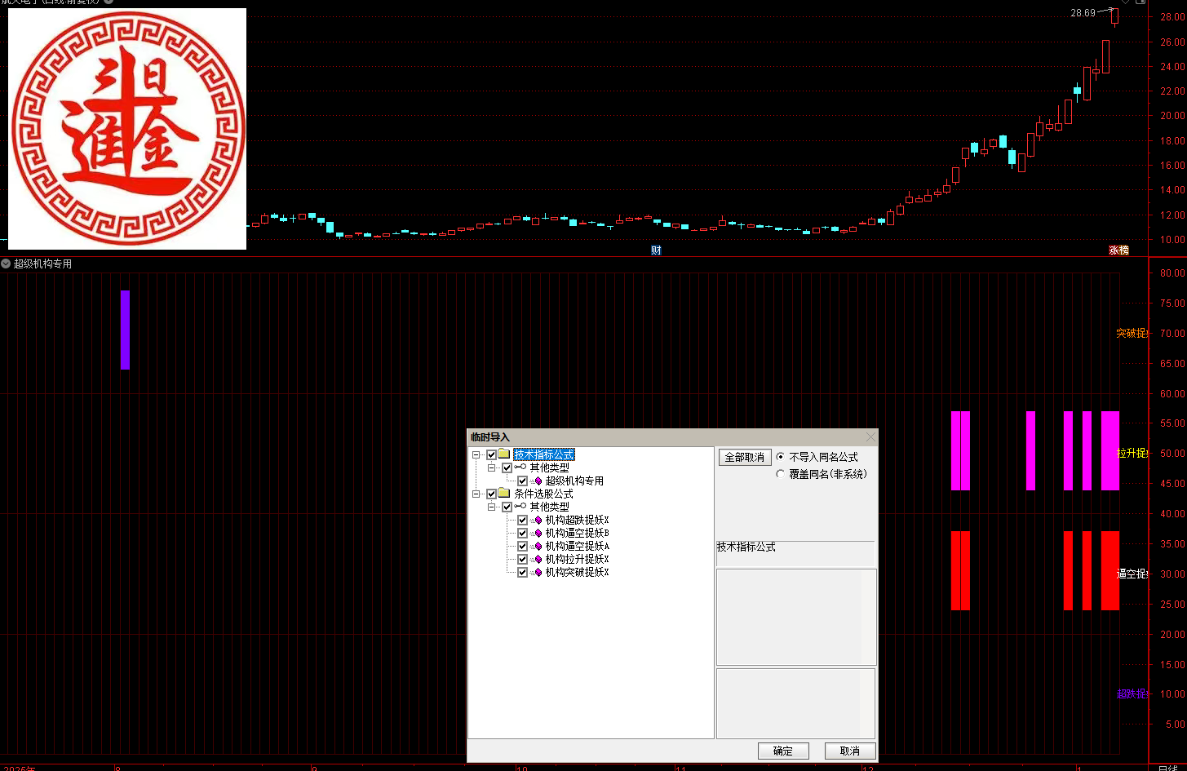Select the 不导入同名公式 radio option
Viewport: 1187px width, 771px height.
click(x=781, y=457)
